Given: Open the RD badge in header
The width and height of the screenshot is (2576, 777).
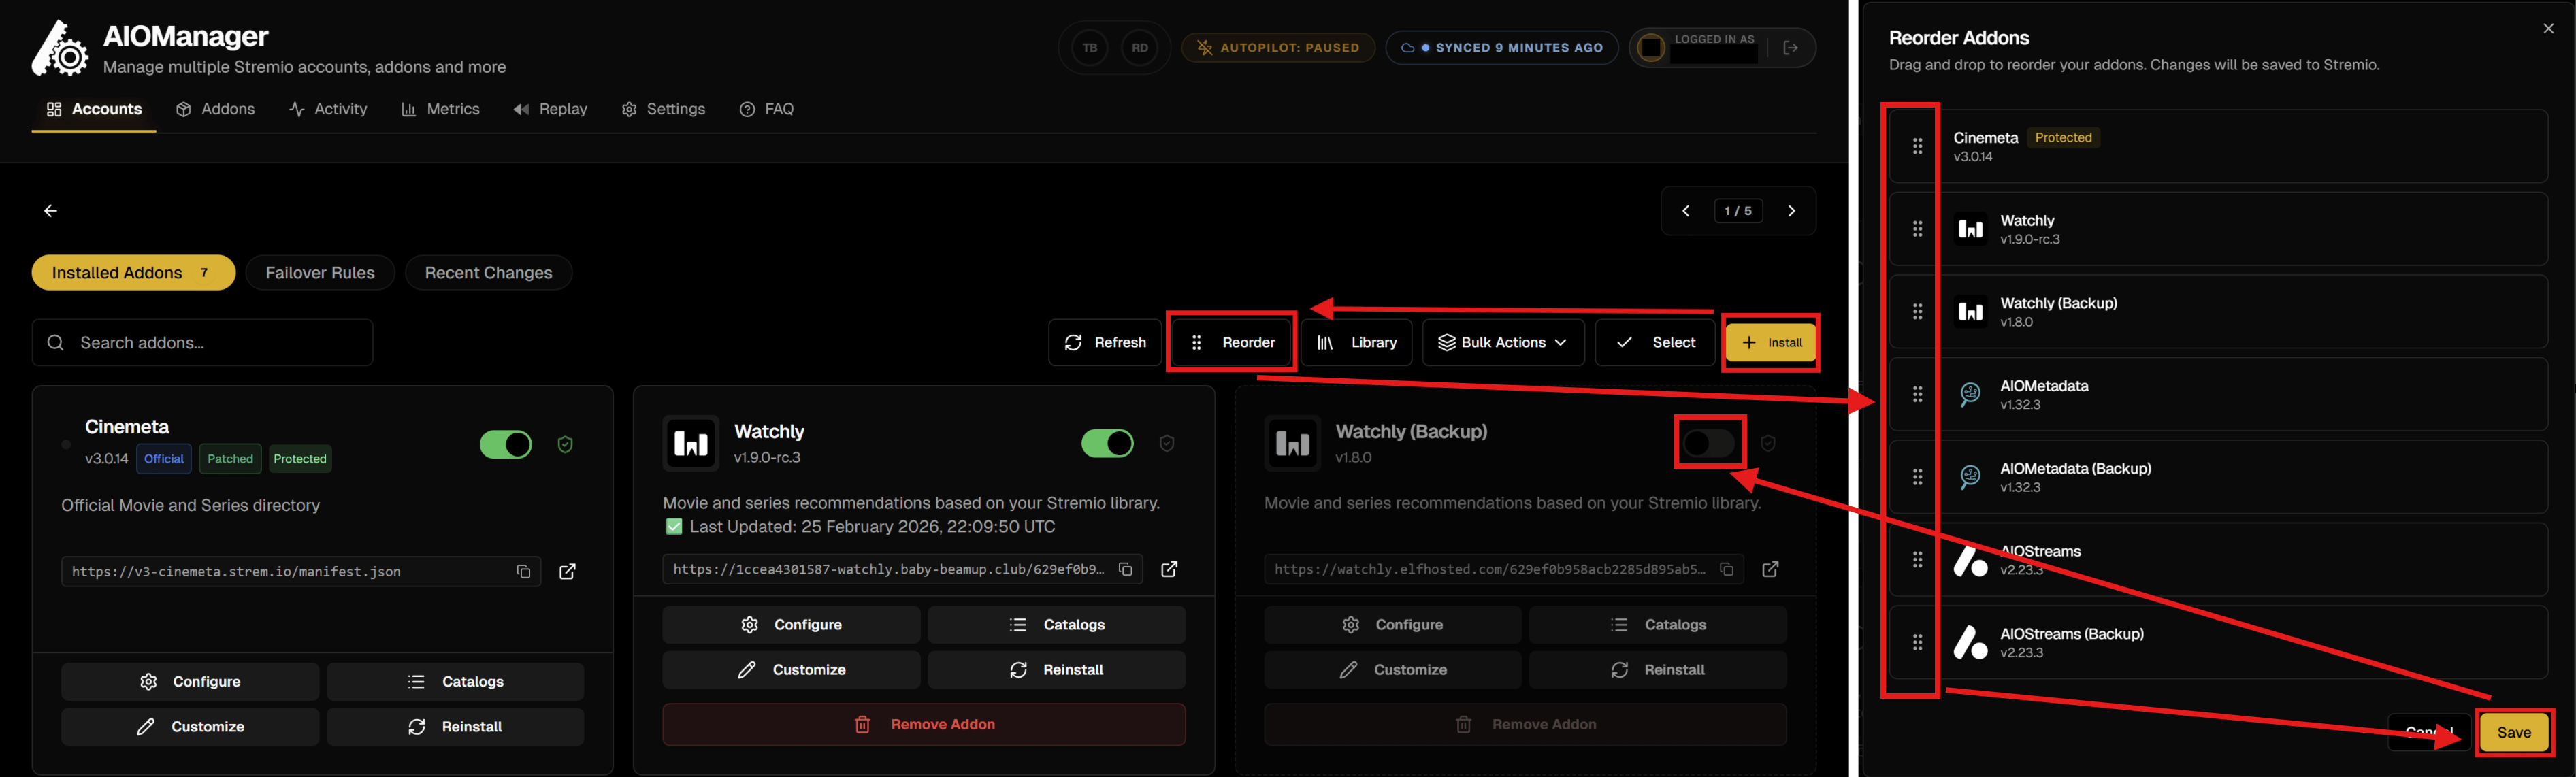Looking at the screenshot, I should click(x=1140, y=47).
